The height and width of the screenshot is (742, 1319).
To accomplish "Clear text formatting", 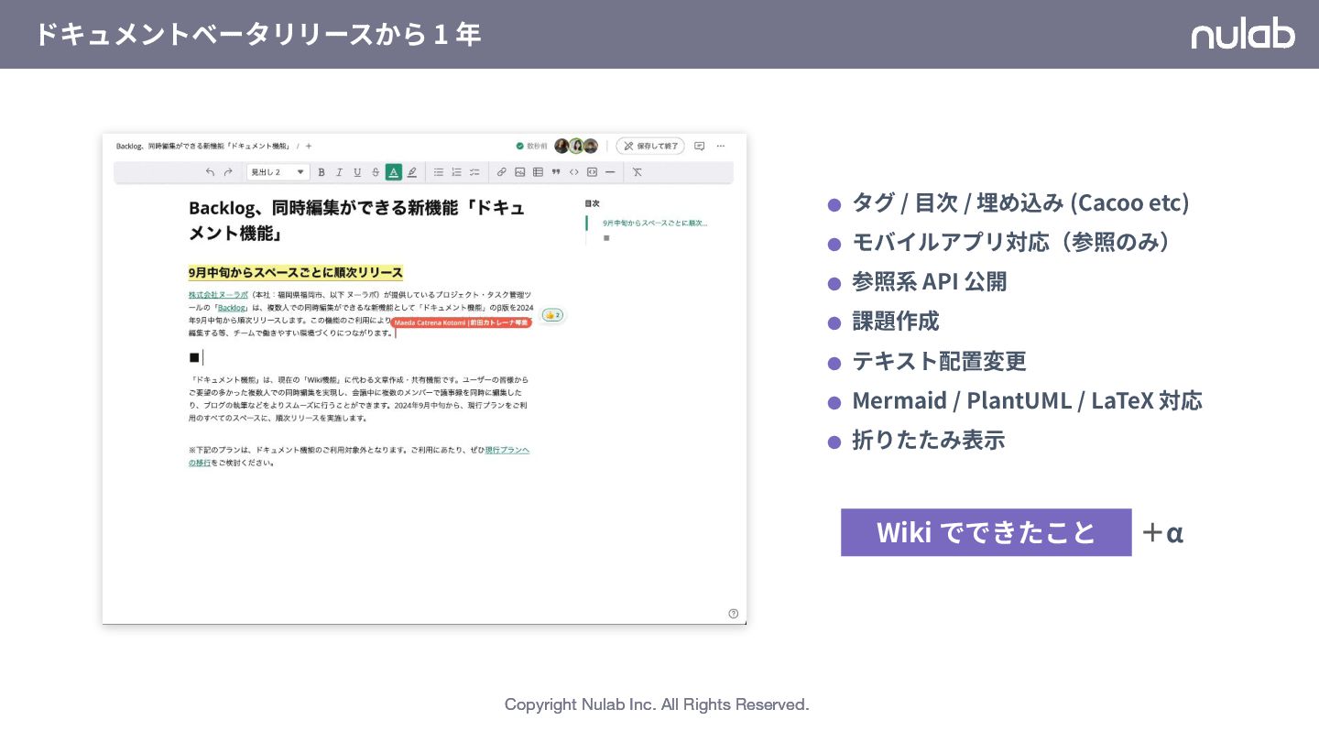I will [637, 172].
